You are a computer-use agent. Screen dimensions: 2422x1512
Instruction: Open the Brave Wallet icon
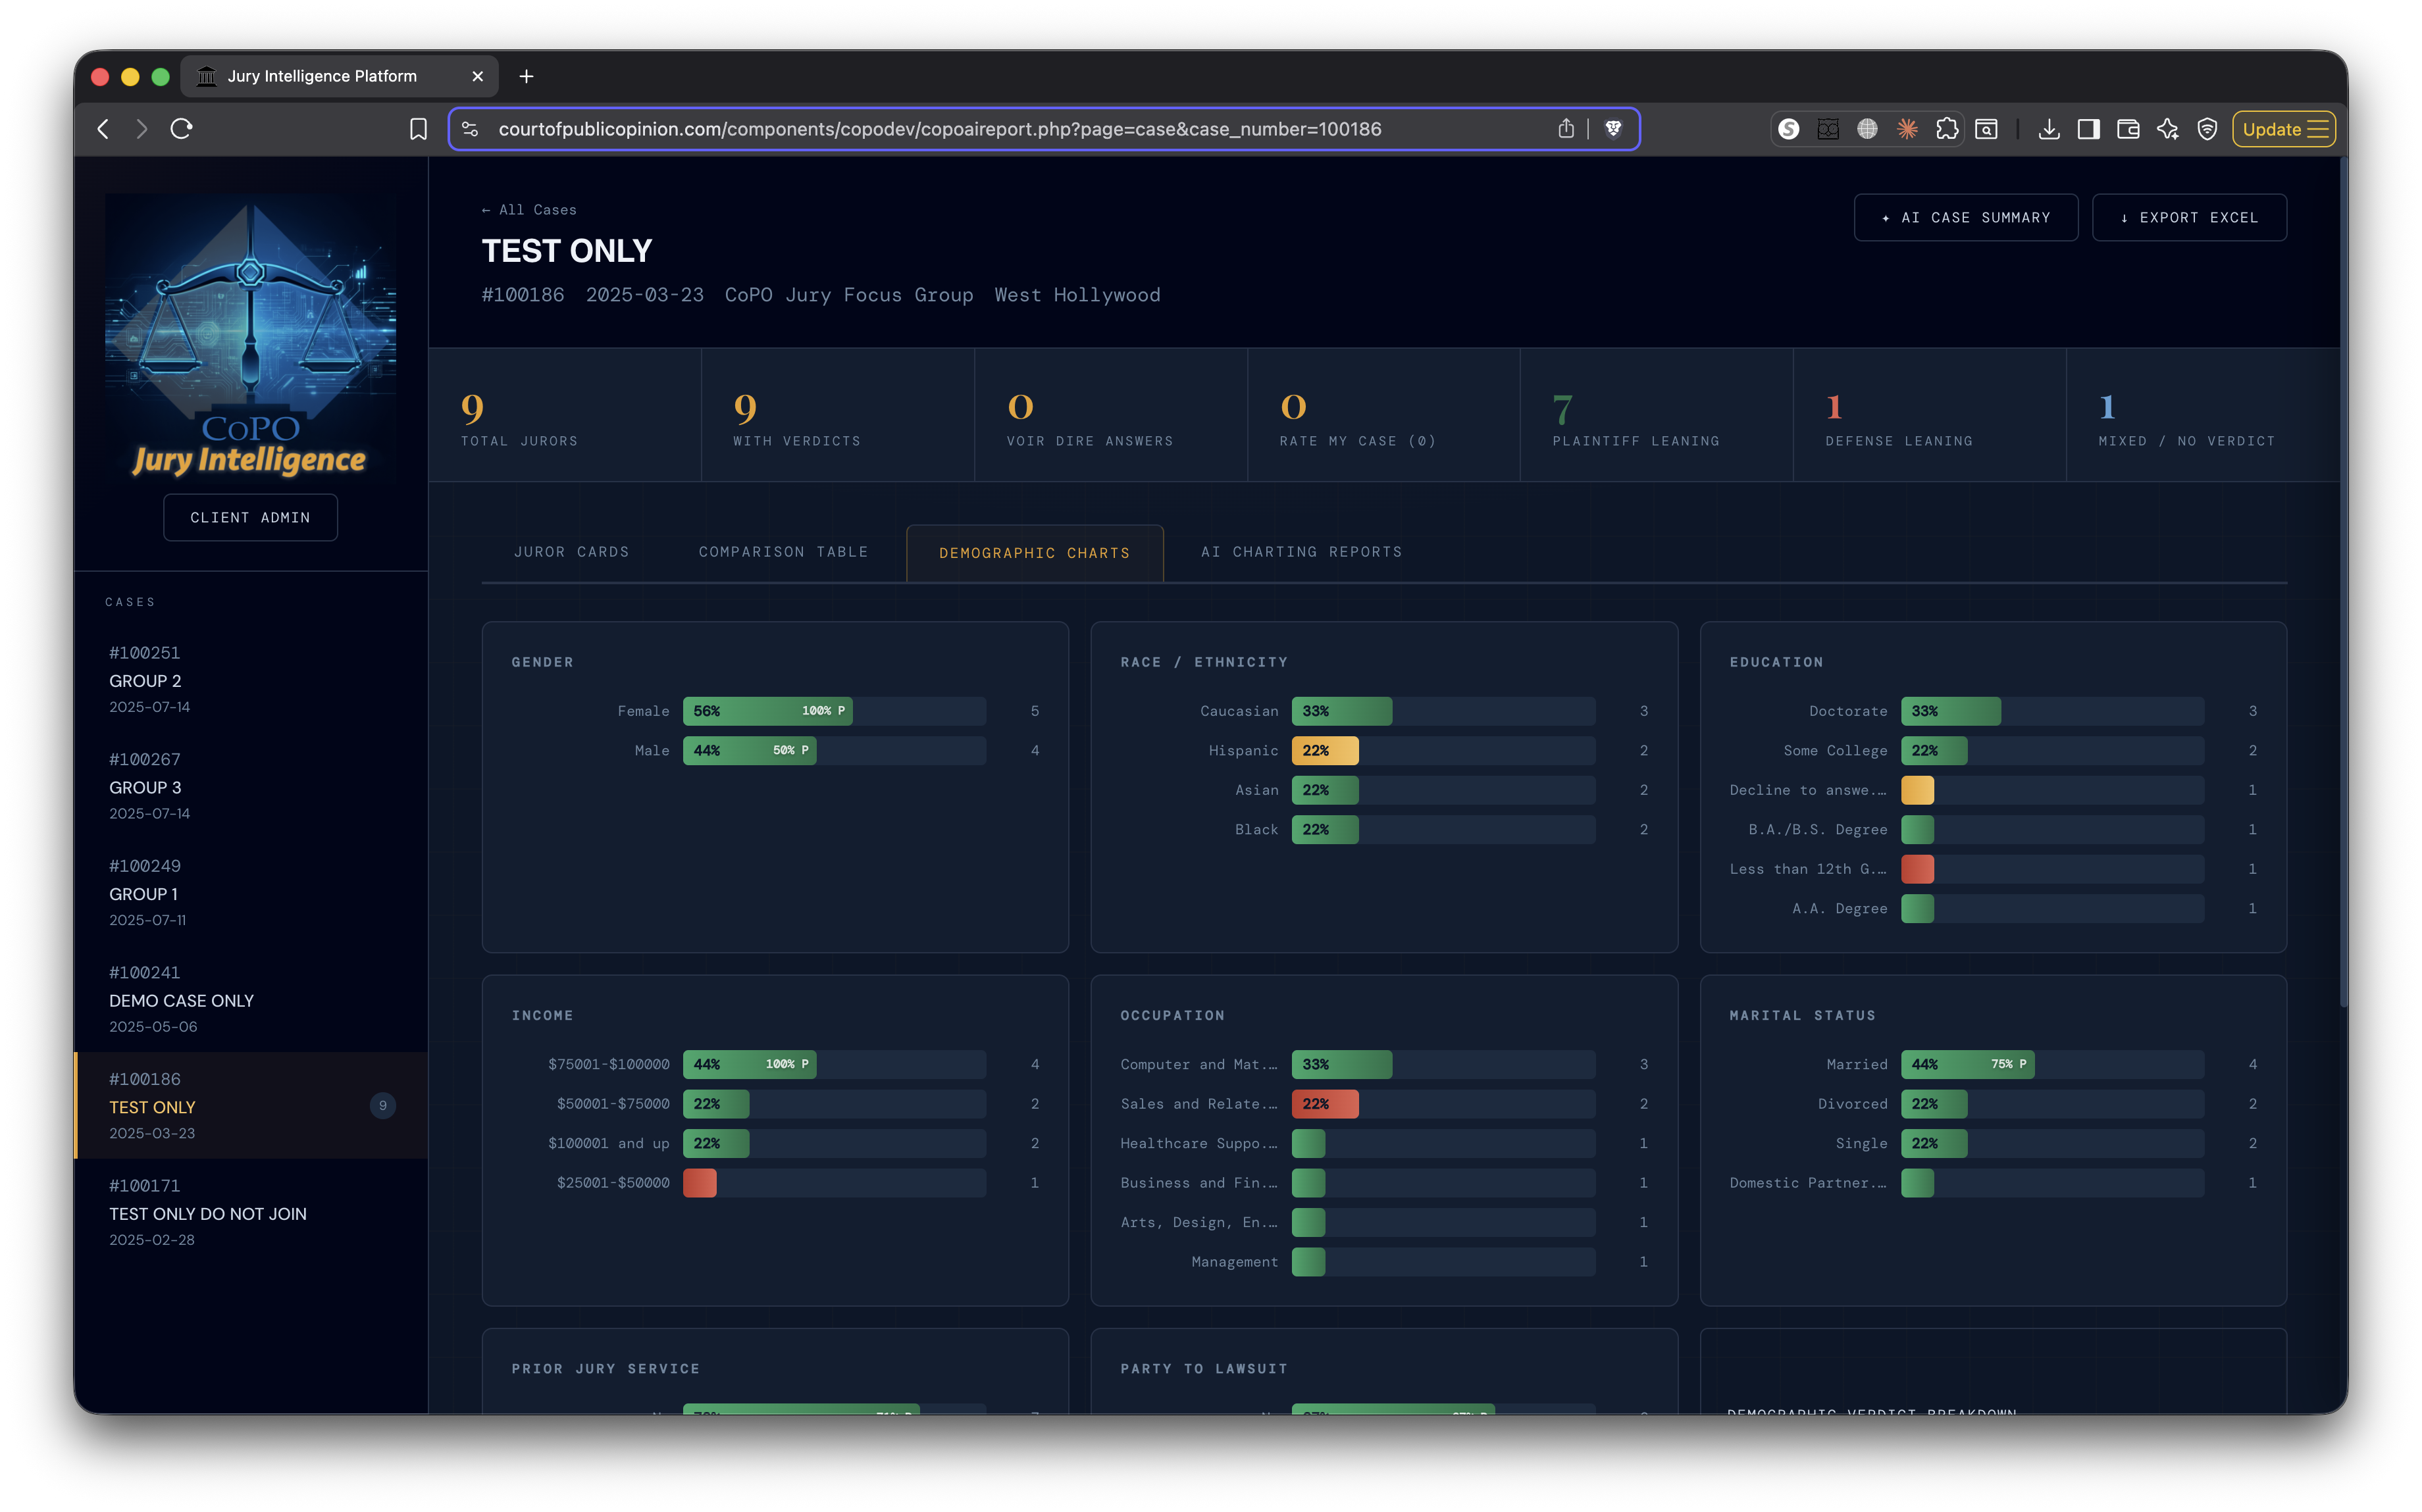pos(2127,129)
